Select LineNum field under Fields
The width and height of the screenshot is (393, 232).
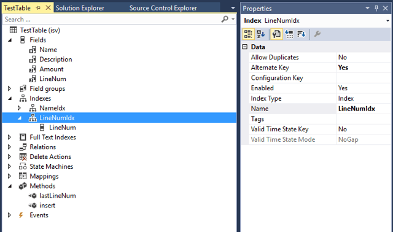coord(53,79)
